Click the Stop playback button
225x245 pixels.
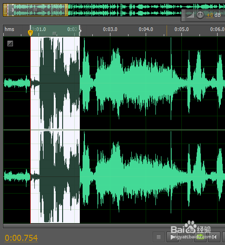159,237
